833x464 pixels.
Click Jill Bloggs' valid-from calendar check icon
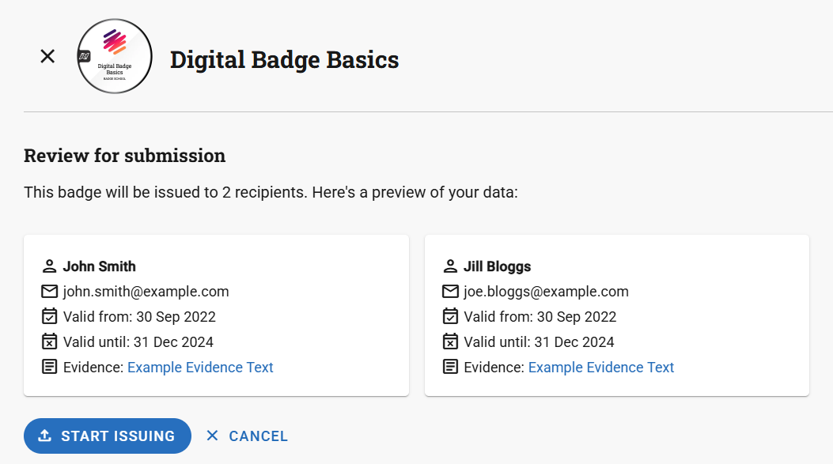click(x=451, y=317)
